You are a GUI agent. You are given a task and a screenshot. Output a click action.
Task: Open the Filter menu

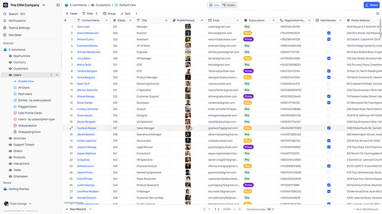(x=90, y=14)
